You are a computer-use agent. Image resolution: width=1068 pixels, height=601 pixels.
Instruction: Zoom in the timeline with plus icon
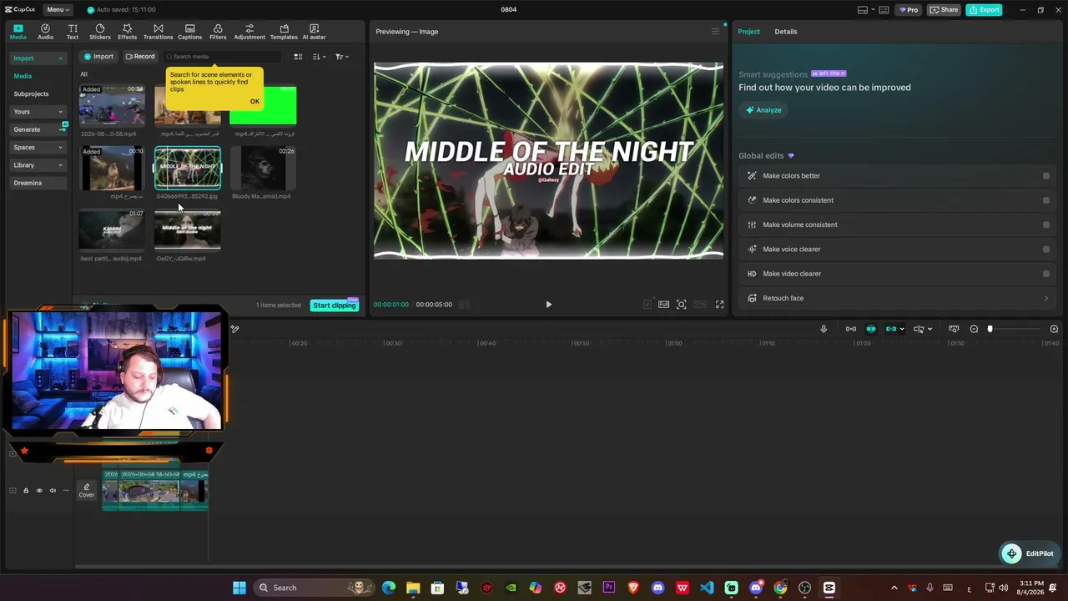tap(1054, 329)
